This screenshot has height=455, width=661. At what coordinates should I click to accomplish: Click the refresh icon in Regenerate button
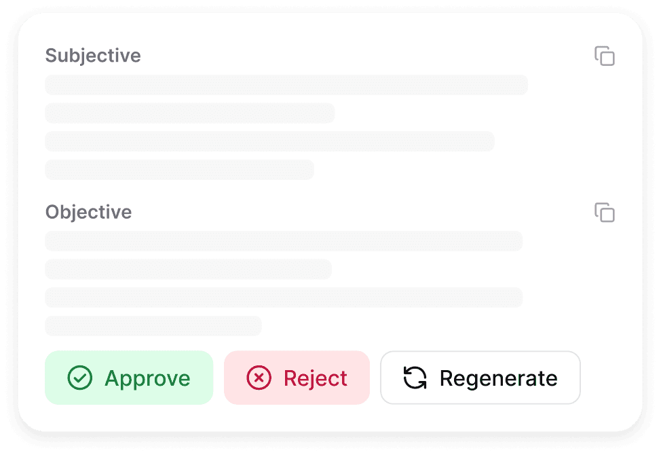[413, 378]
